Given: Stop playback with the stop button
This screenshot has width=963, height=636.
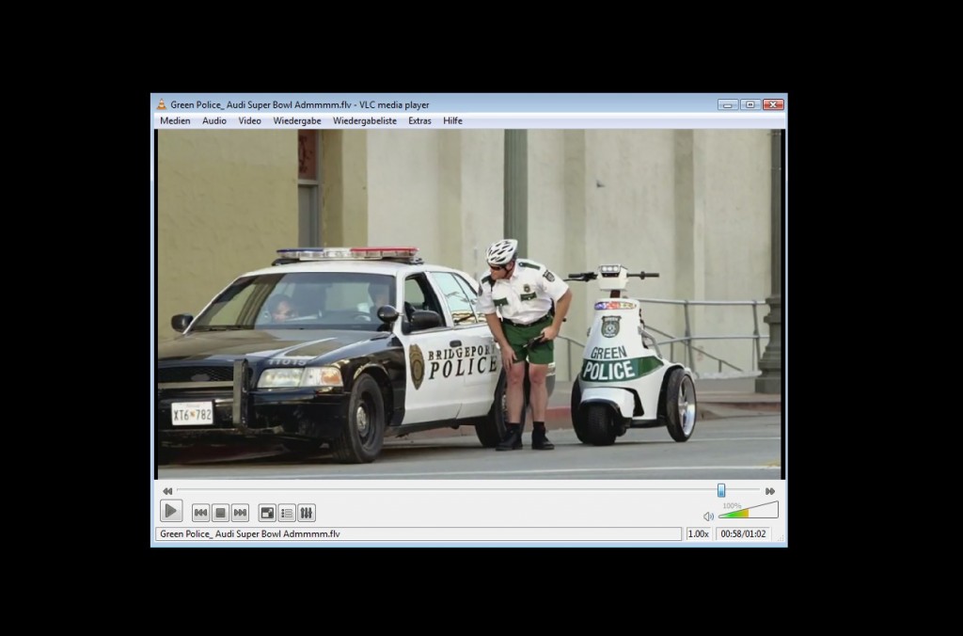Looking at the screenshot, I should click(x=220, y=513).
